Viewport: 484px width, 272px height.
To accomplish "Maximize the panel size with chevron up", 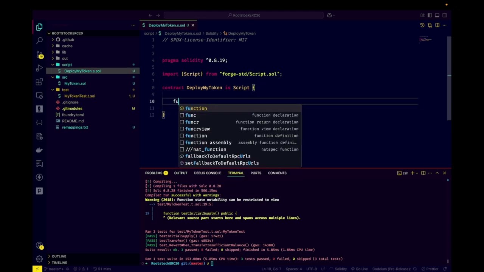I will [437, 173].
